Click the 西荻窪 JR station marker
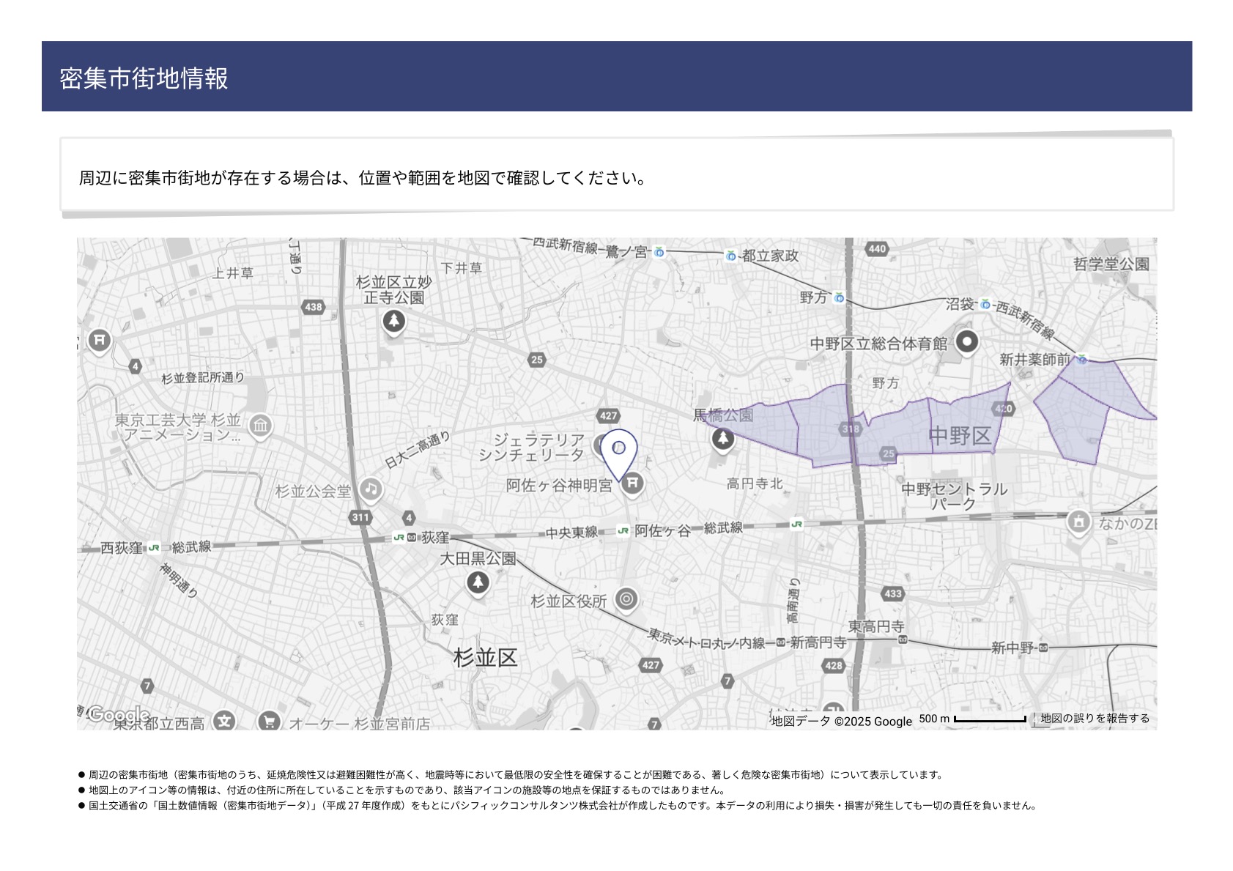Screen dimensions: 1233x871 pyautogui.click(x=154, y=547)
